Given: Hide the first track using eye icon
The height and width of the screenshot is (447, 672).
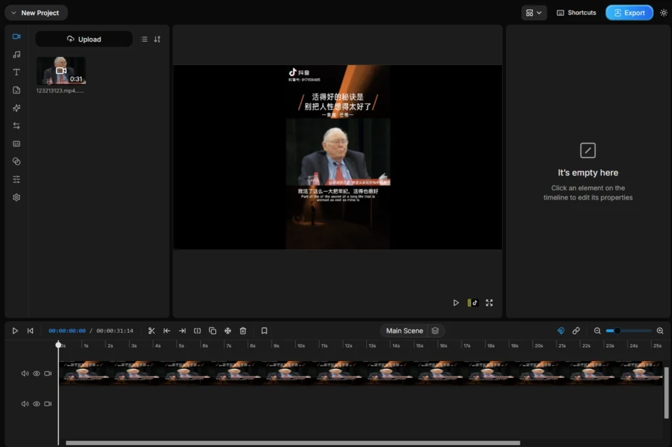Looking at the screenshot, I should [37, 373].
